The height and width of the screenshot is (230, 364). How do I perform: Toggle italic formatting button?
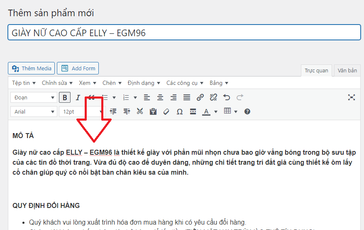pyautogui.click(x=78, y=97)
